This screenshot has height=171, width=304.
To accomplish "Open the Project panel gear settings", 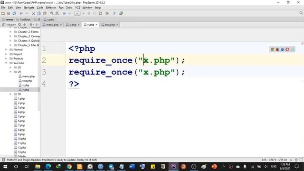I will pos(31,25).
